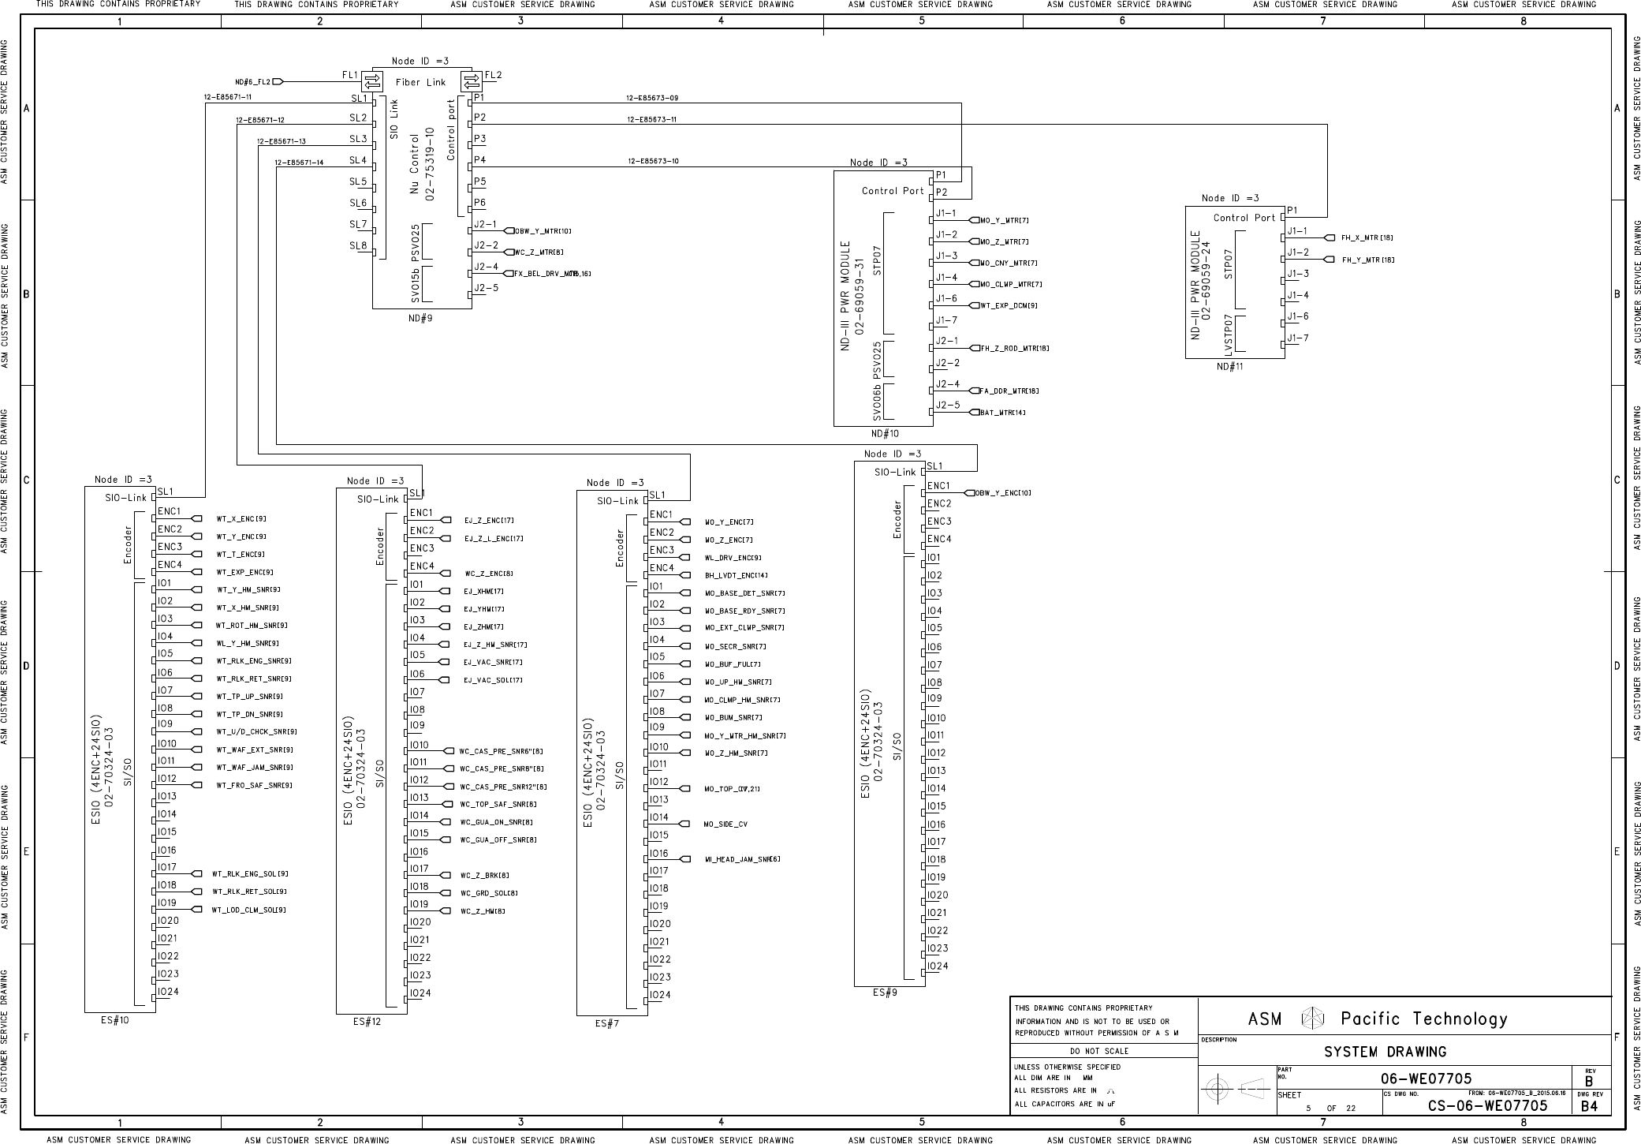Viewport: 1641px width, 1144px height.
Task: Click the FL1 fiber link connector icon
Action: pos(371,81)
